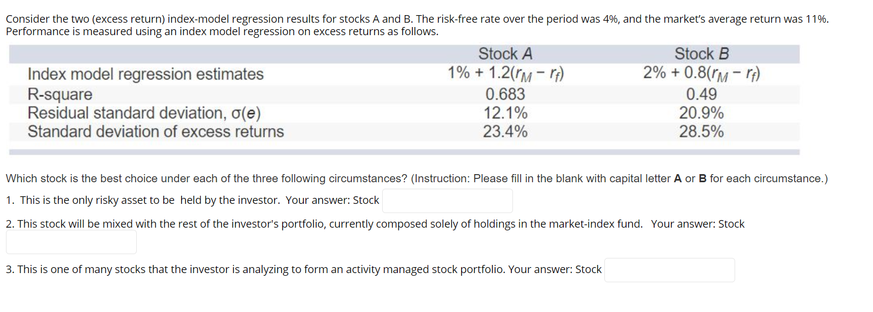Select the introductory paragraph text
The image size is (873, 312).
point(416,25)
